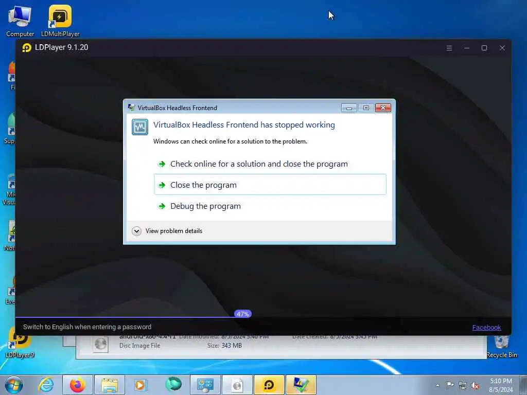The width and height of the screenshot is (527, 395).
Task: Click the VirtualBox has stopped working heading
Action: [x=244, y=125]
